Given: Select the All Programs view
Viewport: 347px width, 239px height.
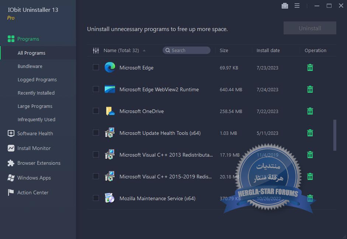Looking at the screenshot, I should pos(38,53).
